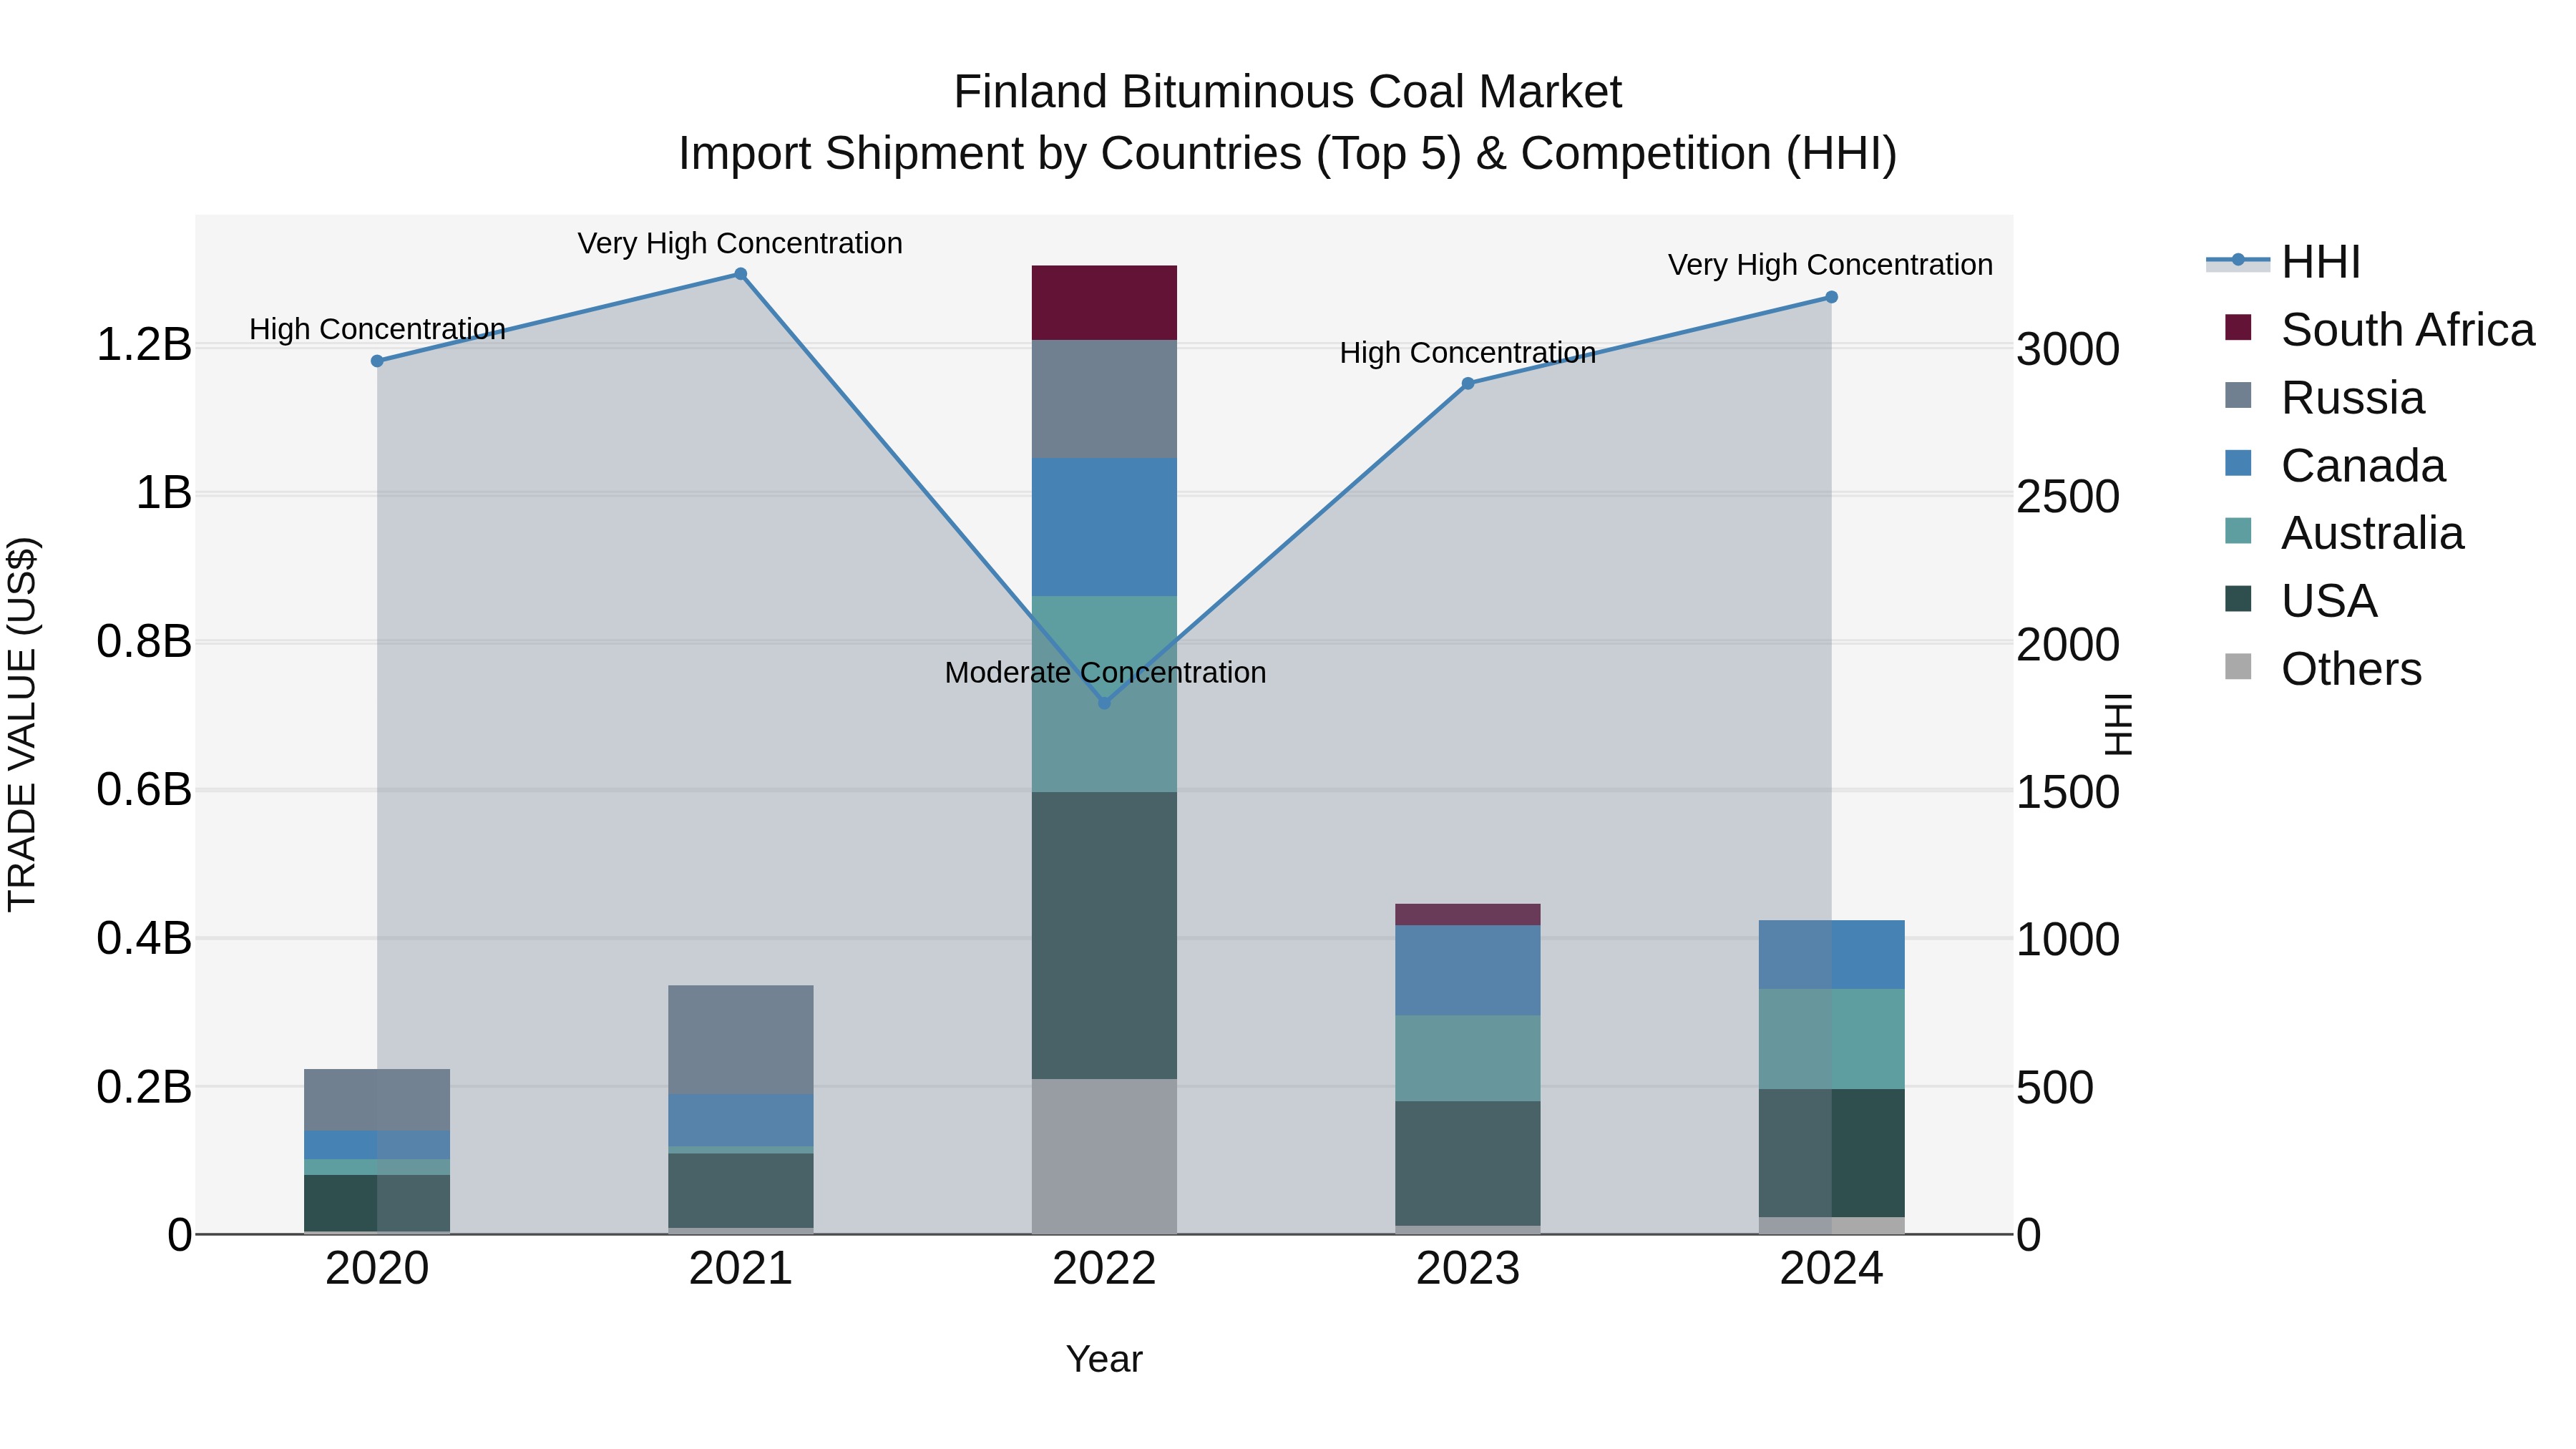Click the 2021 HHI data point

(741, 274)
